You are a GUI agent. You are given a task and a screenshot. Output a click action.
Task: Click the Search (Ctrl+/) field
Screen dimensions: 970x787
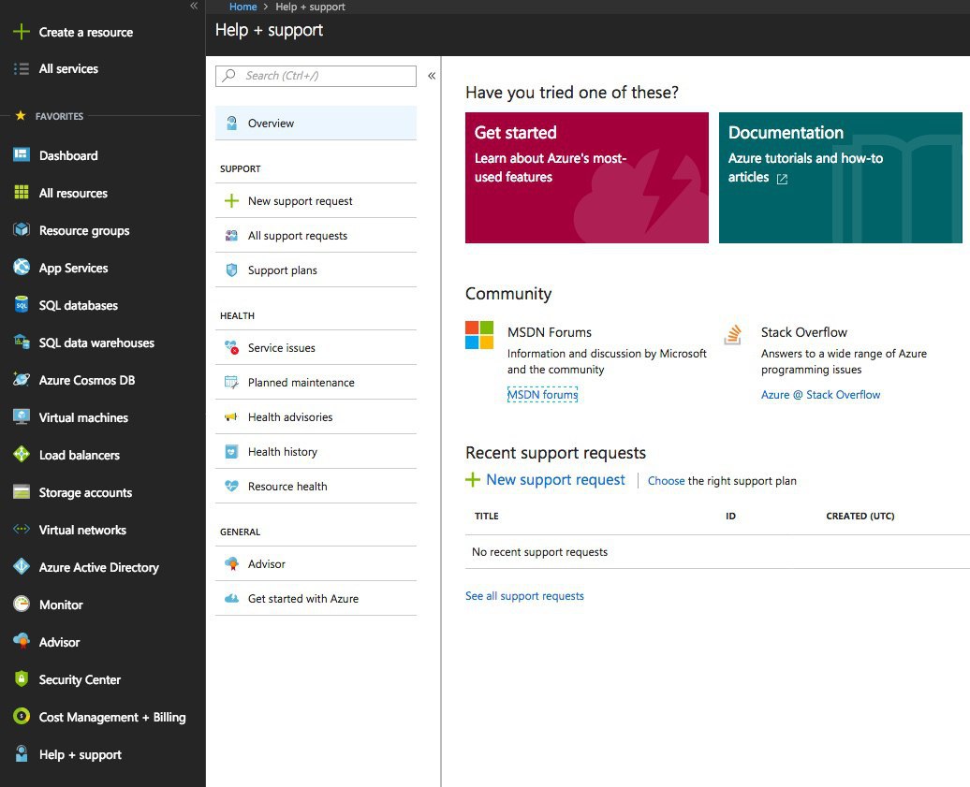pyautogui.click(x=316, y=76)
